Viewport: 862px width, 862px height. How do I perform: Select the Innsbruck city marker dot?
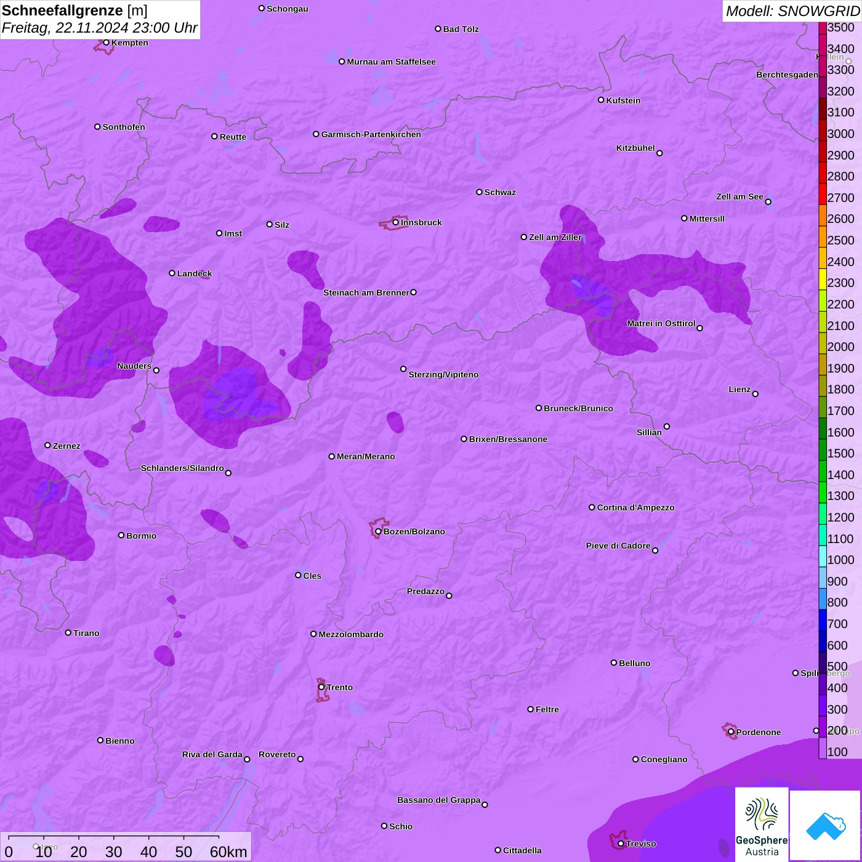pyautogui.click(x=396, y=222)
